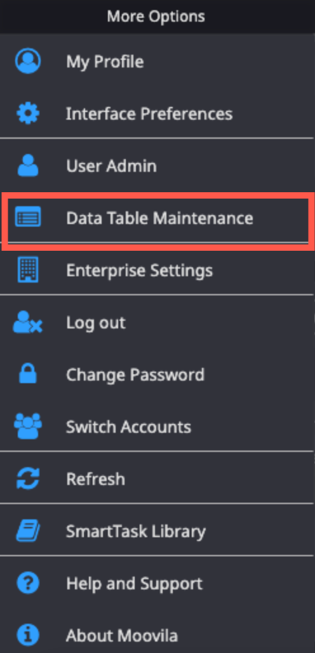Click the Log out user-with-X icon
Image resolution: width=315 pixels, height=653 pixels.
point(28,323)
